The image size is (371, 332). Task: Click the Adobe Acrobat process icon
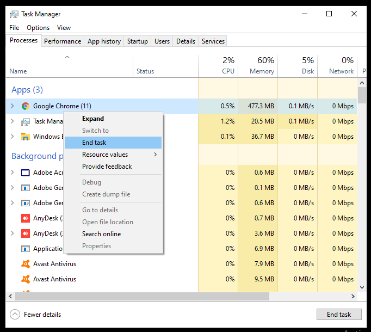[26, 173]
